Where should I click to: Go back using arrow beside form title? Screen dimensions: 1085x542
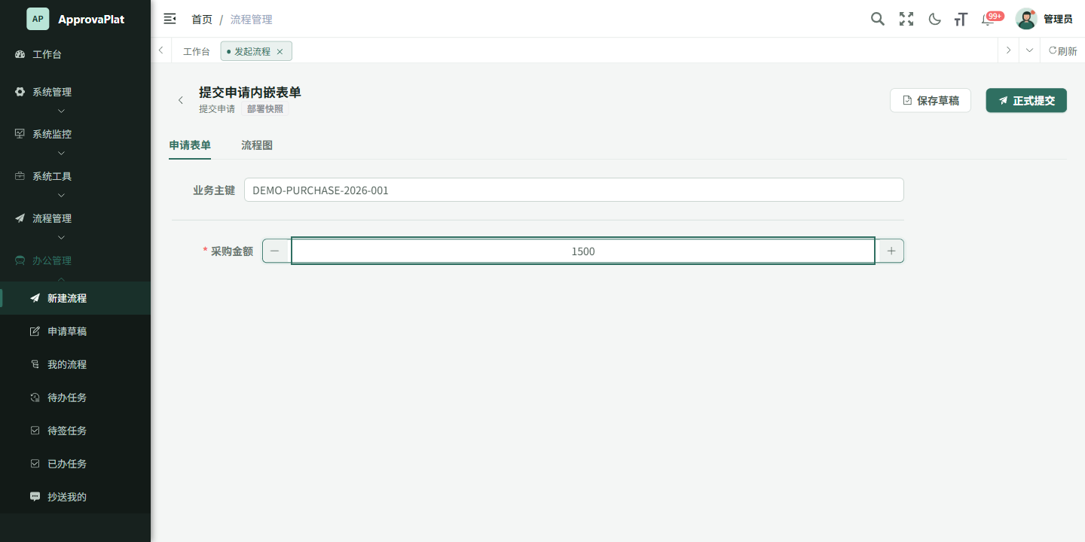click(x=181, y=100)
